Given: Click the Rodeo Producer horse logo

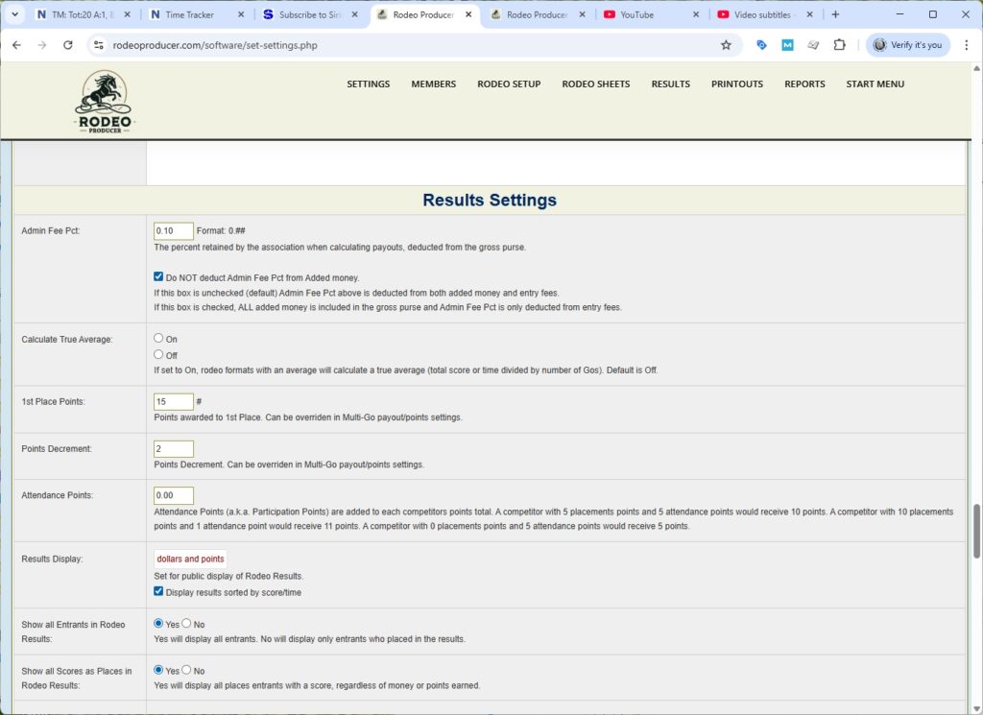Looking at the screenshot, I should [104, 100].
